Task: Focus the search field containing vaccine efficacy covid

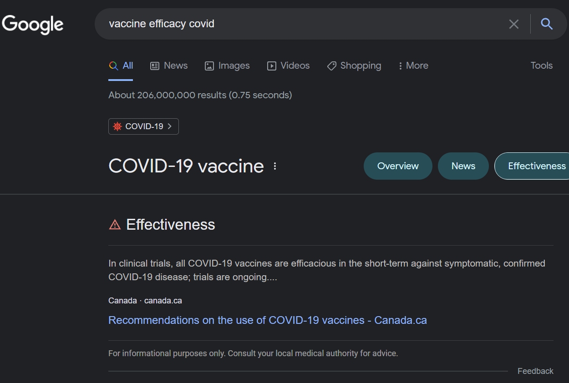Action: pyautogui.click(x=300, y=24)
